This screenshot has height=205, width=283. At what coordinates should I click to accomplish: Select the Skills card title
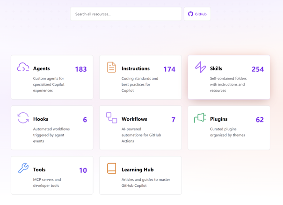[216, 68]
